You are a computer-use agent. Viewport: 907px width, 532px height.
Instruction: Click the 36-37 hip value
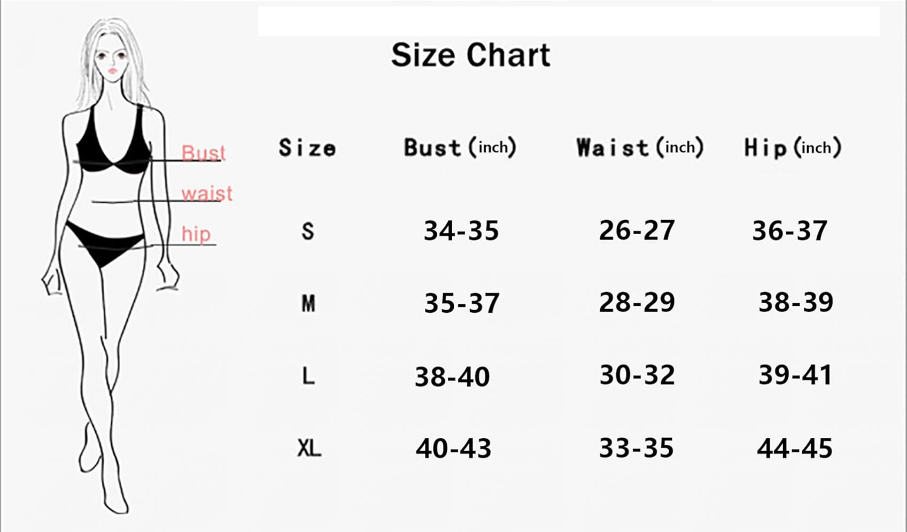[x=790, y=230]
